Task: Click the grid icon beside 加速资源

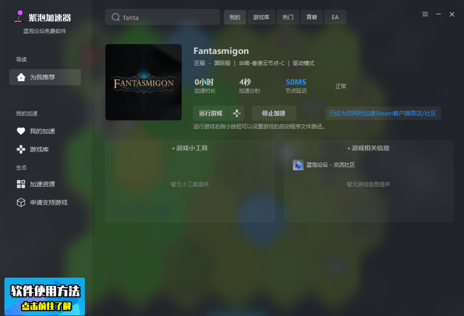Action: pyautogui.click(x=21, y=184)
